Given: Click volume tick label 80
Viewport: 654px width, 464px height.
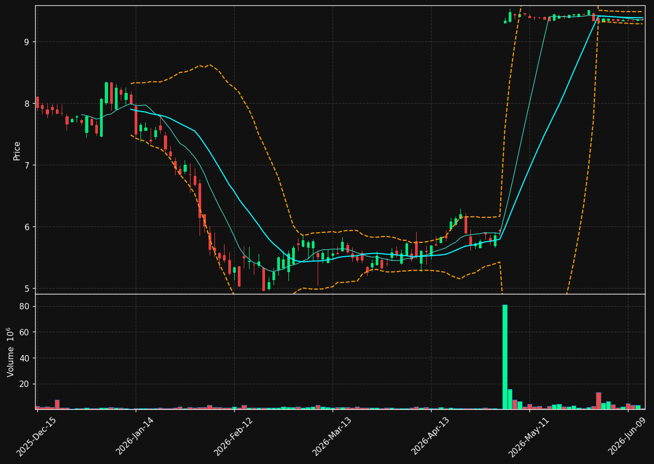Looking at the screenshot, I should click(24, 307).
